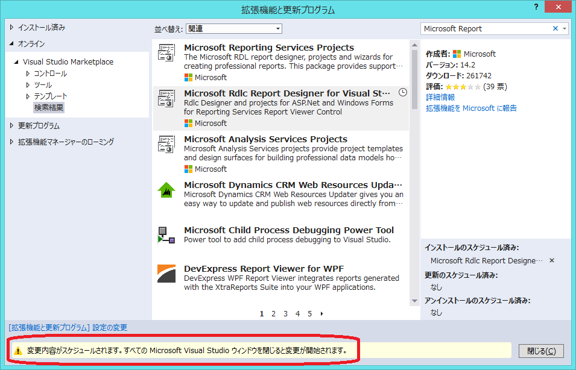Select Microsoft Reporting Services Projects title
576x370 pixels.
pyautogui.click(x=269, y=48)
